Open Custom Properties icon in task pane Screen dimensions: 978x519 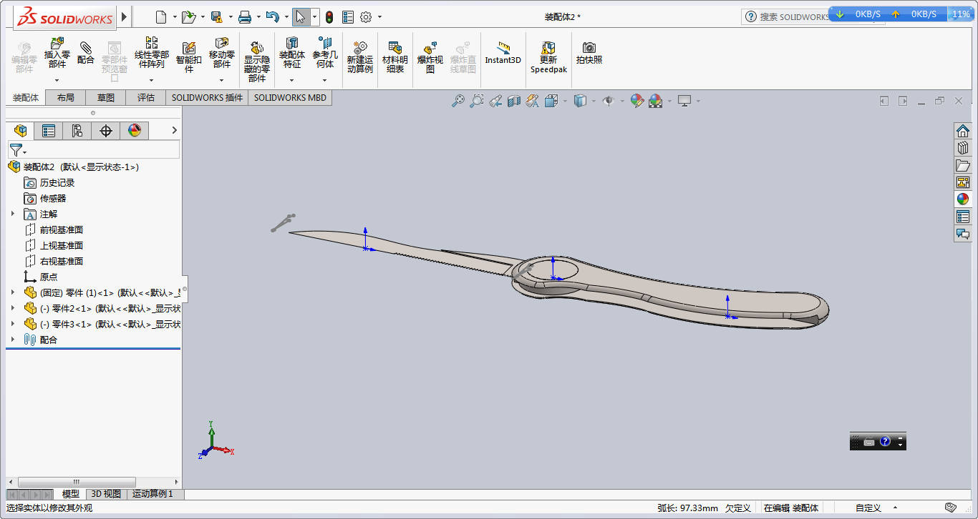[963, 217]
